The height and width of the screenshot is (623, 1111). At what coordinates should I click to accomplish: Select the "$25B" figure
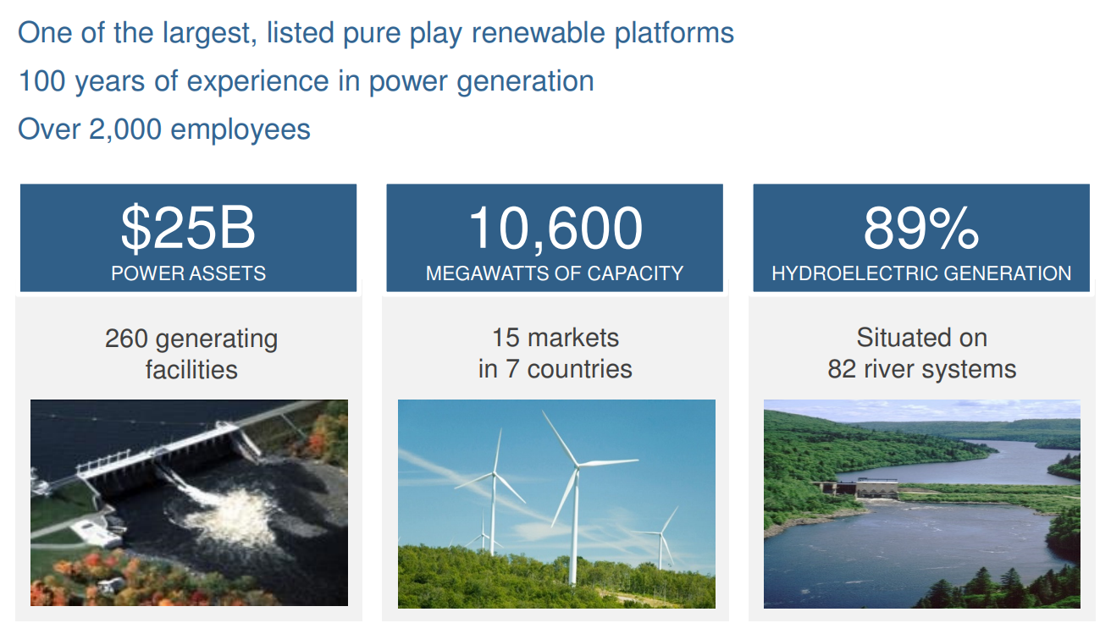188,228
